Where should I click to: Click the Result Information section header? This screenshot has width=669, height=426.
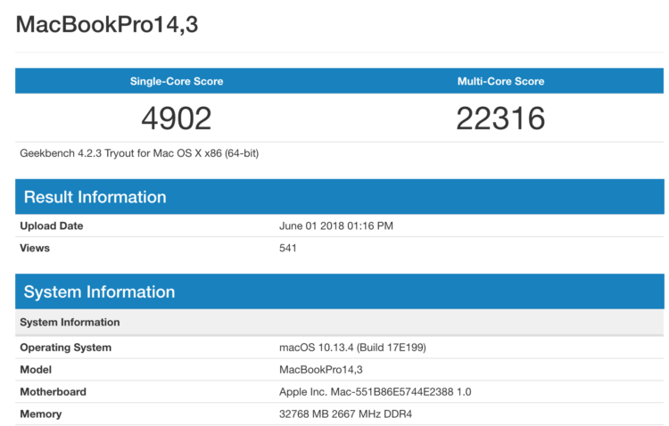pyautogui.click(x=95, y=197)
